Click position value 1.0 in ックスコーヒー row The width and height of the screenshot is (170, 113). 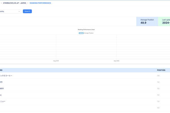pos(158,76)
